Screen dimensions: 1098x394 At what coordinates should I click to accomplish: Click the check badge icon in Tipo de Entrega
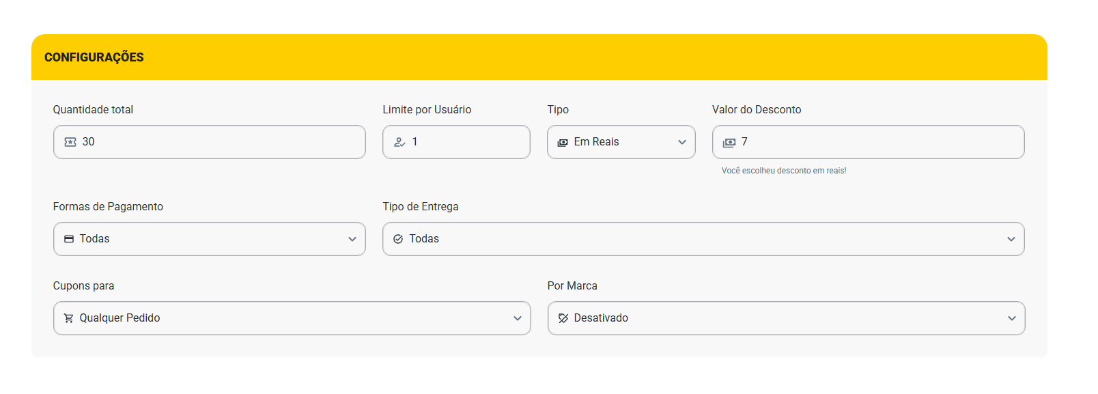[398, 239]
